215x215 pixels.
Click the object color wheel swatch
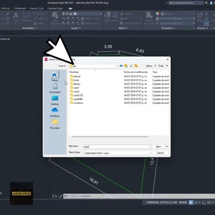158,14
